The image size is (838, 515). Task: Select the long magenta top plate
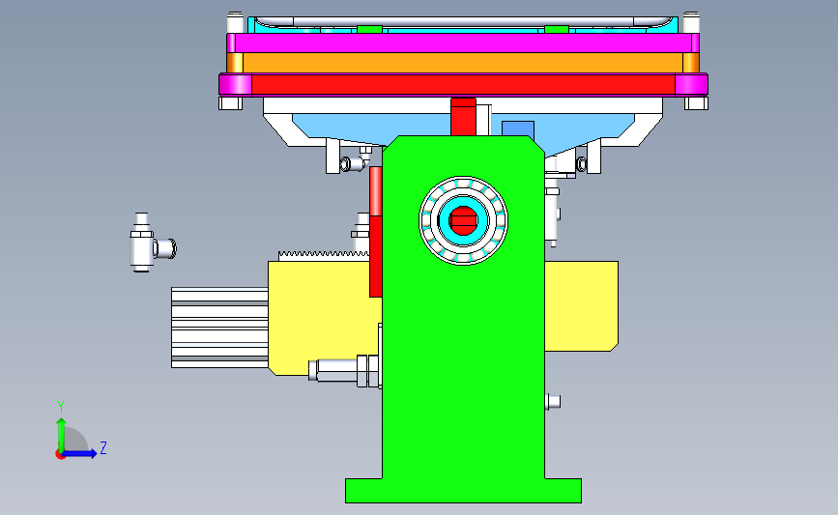tap(463, 43)
